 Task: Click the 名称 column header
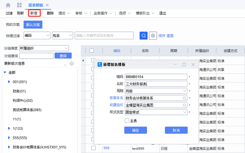[145, 51]
